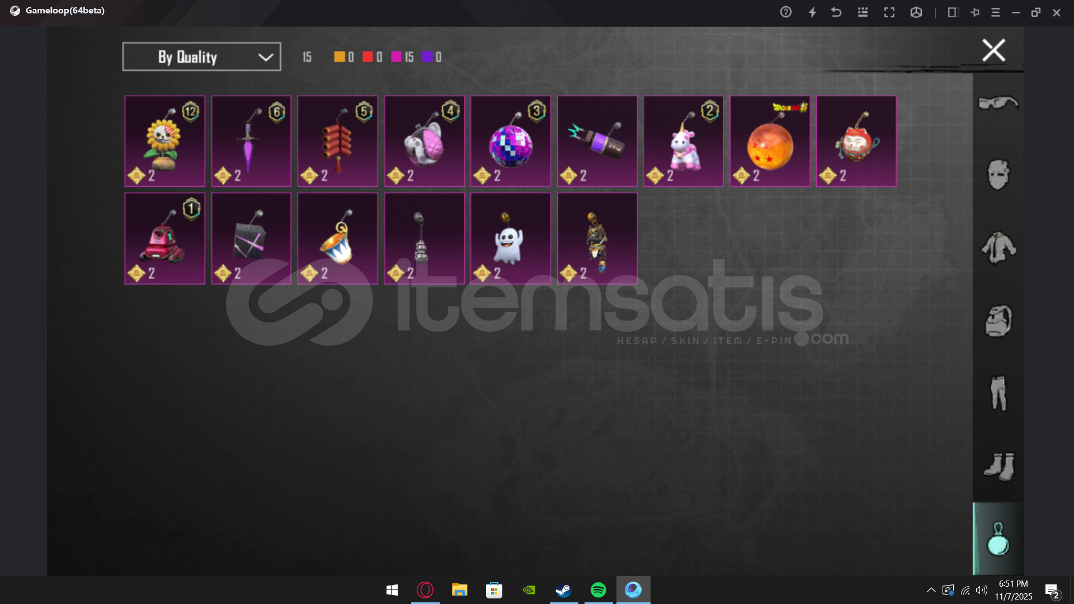Viewport: 1074px width, 604px height.
Task: Filter by the pink quality swatch
Action: point(396,56)
